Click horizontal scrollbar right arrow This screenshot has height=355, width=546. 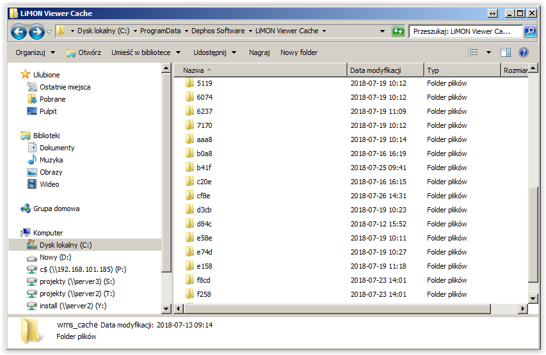pyautogui.click(x=522, y=308)
